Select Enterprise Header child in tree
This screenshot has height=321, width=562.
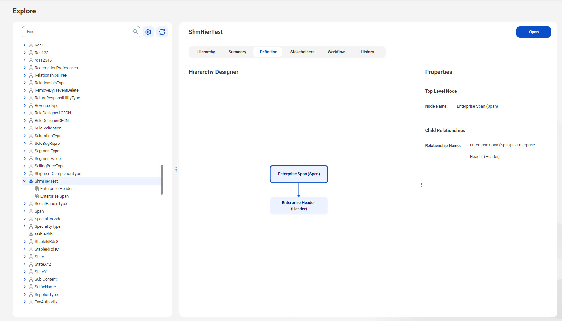pyautogui.click(x=56, y=189)
